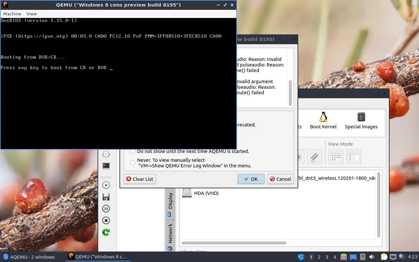Switch to the vertical Display tab
419x262 pixels.
170,204
